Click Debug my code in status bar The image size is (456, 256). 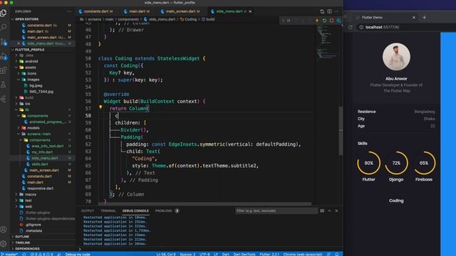(x=78, y=255)
